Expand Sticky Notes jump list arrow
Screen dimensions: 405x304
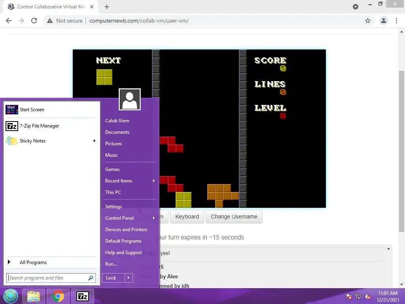click(94, 141)
